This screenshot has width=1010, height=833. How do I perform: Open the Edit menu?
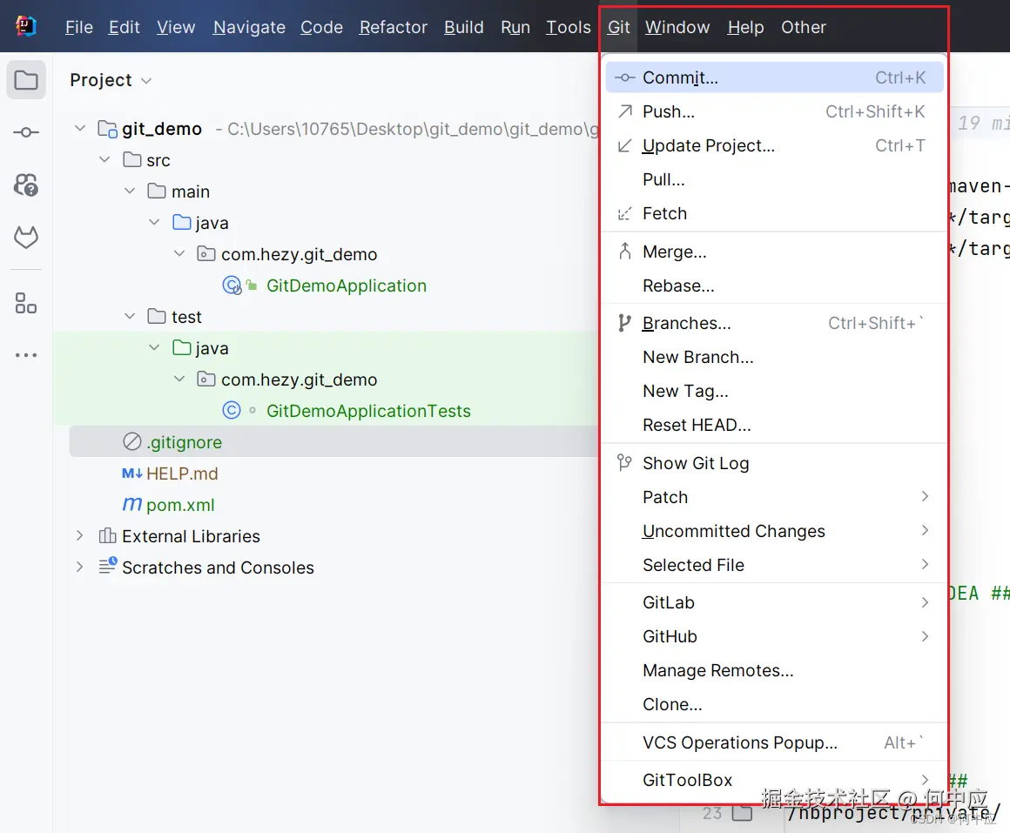tap(125, 27)
